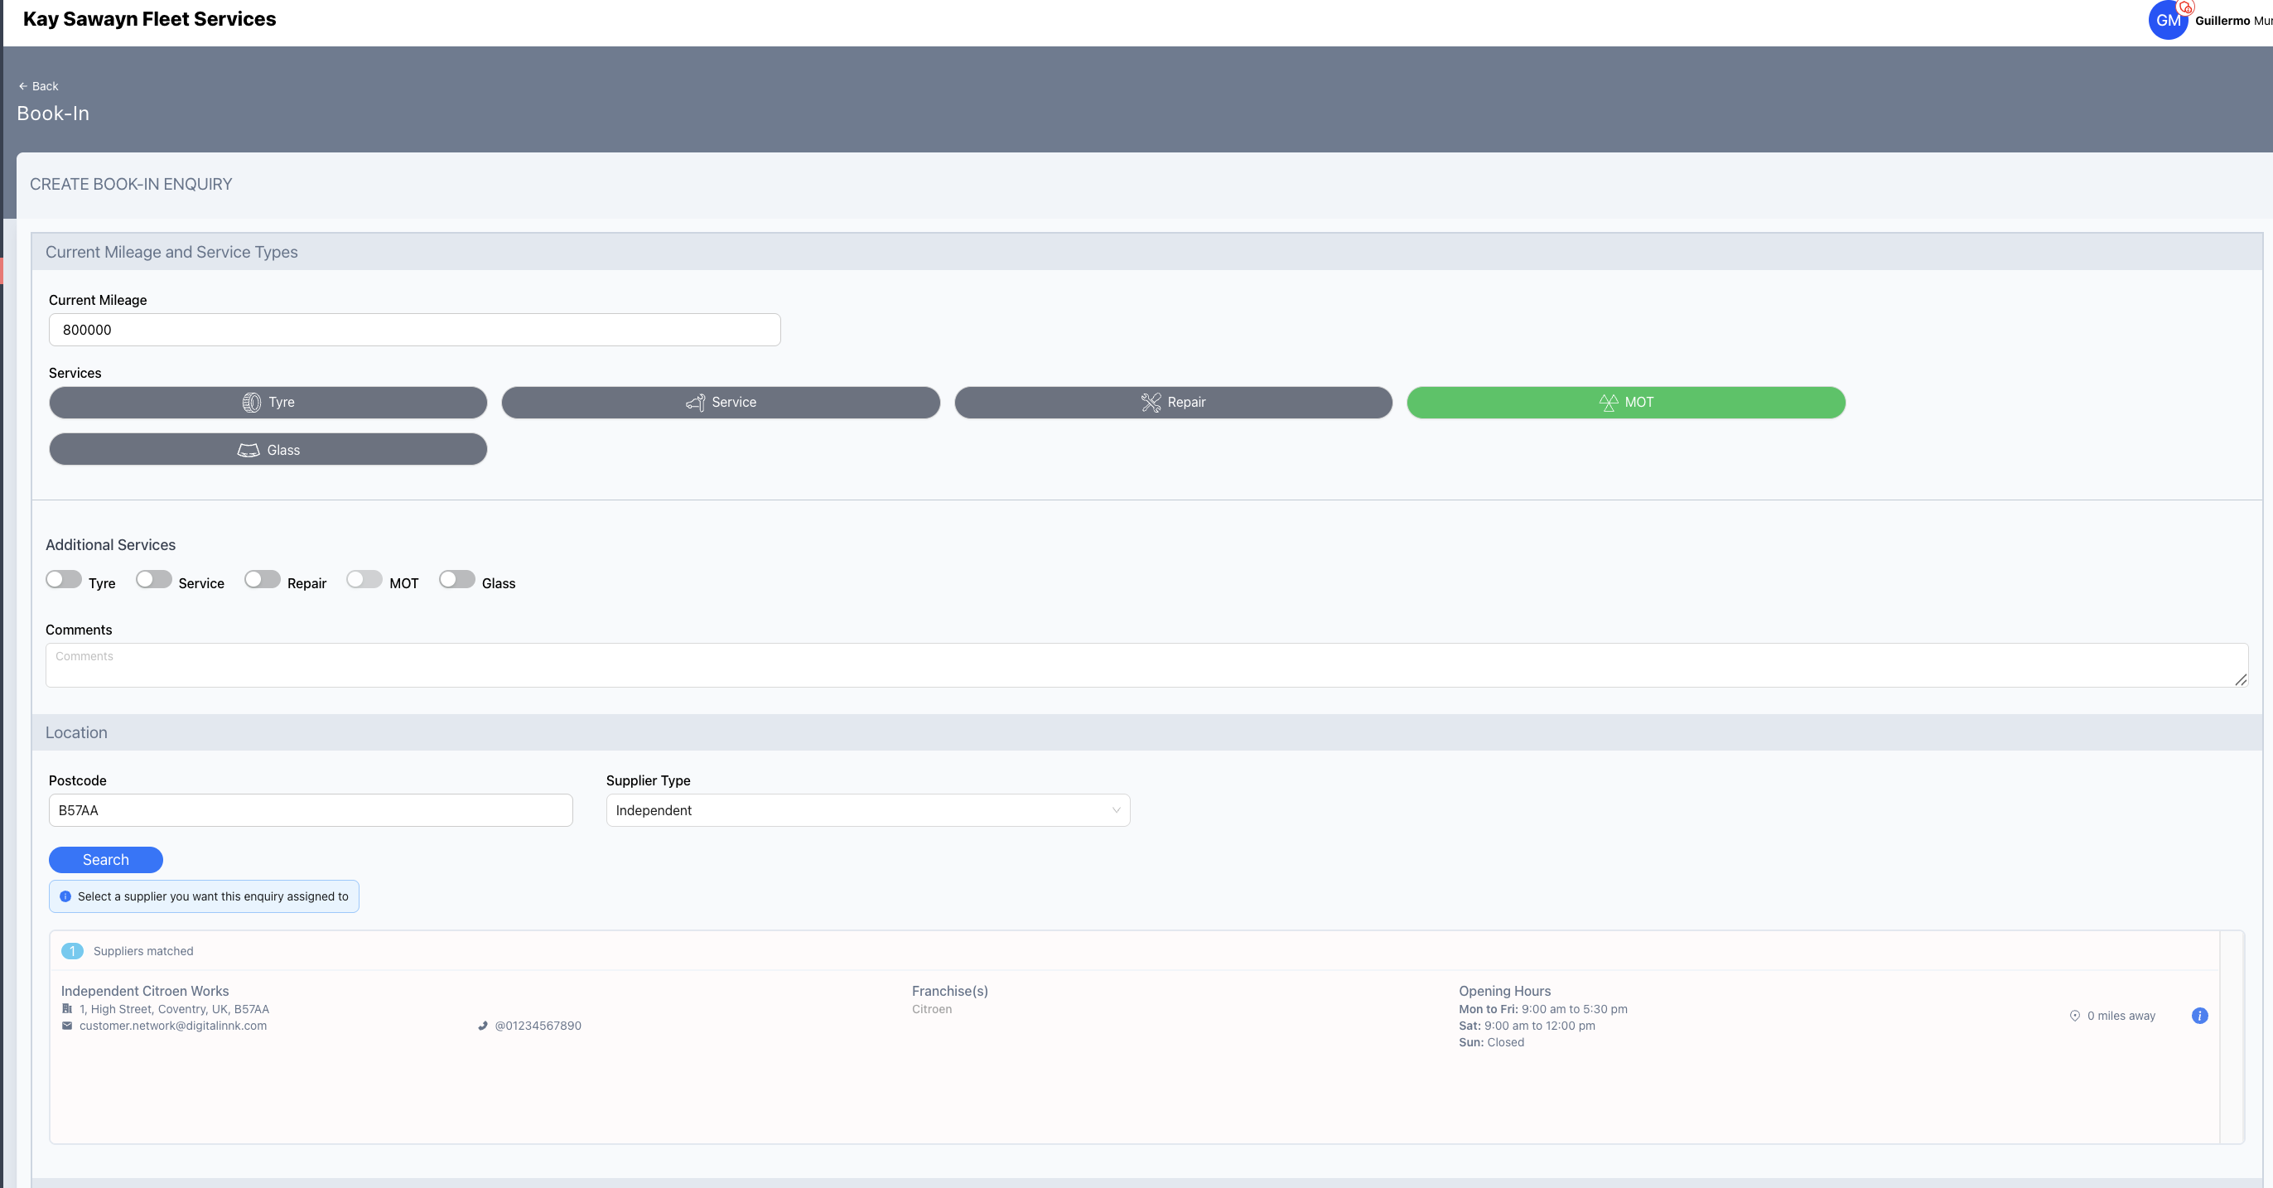Select supplier Independent Citroen Works
This screenshot has width=2273, height=1188.
[x=145, y=991]
